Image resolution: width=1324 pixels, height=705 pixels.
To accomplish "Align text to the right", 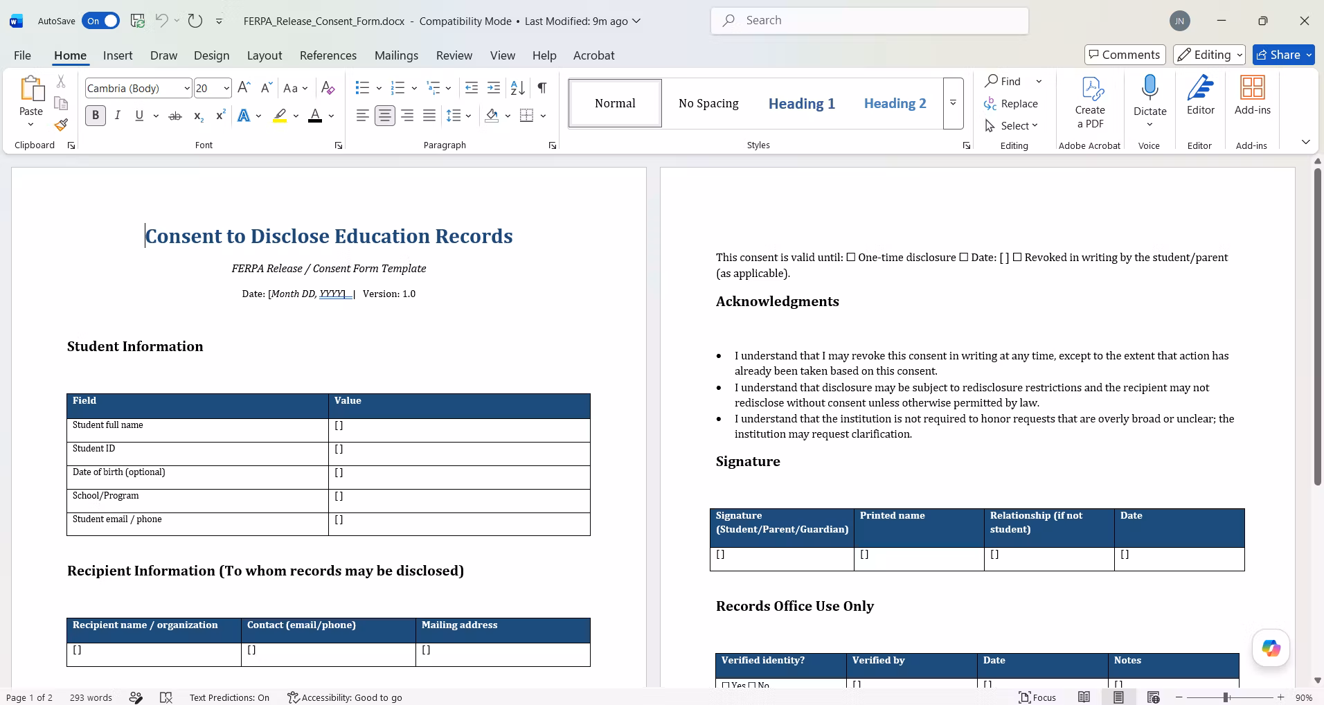I will click(407, 116).
